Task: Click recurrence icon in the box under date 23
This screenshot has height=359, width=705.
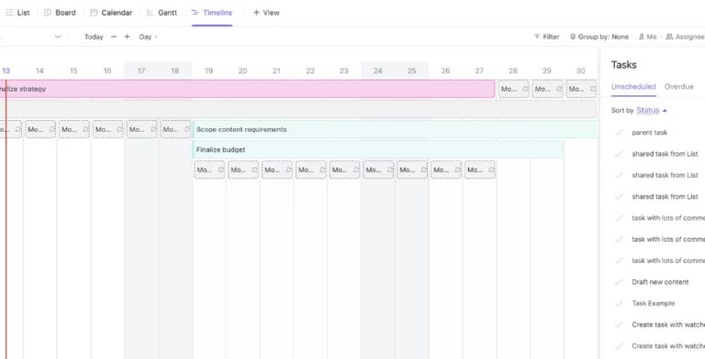Action: pos(356,169)
